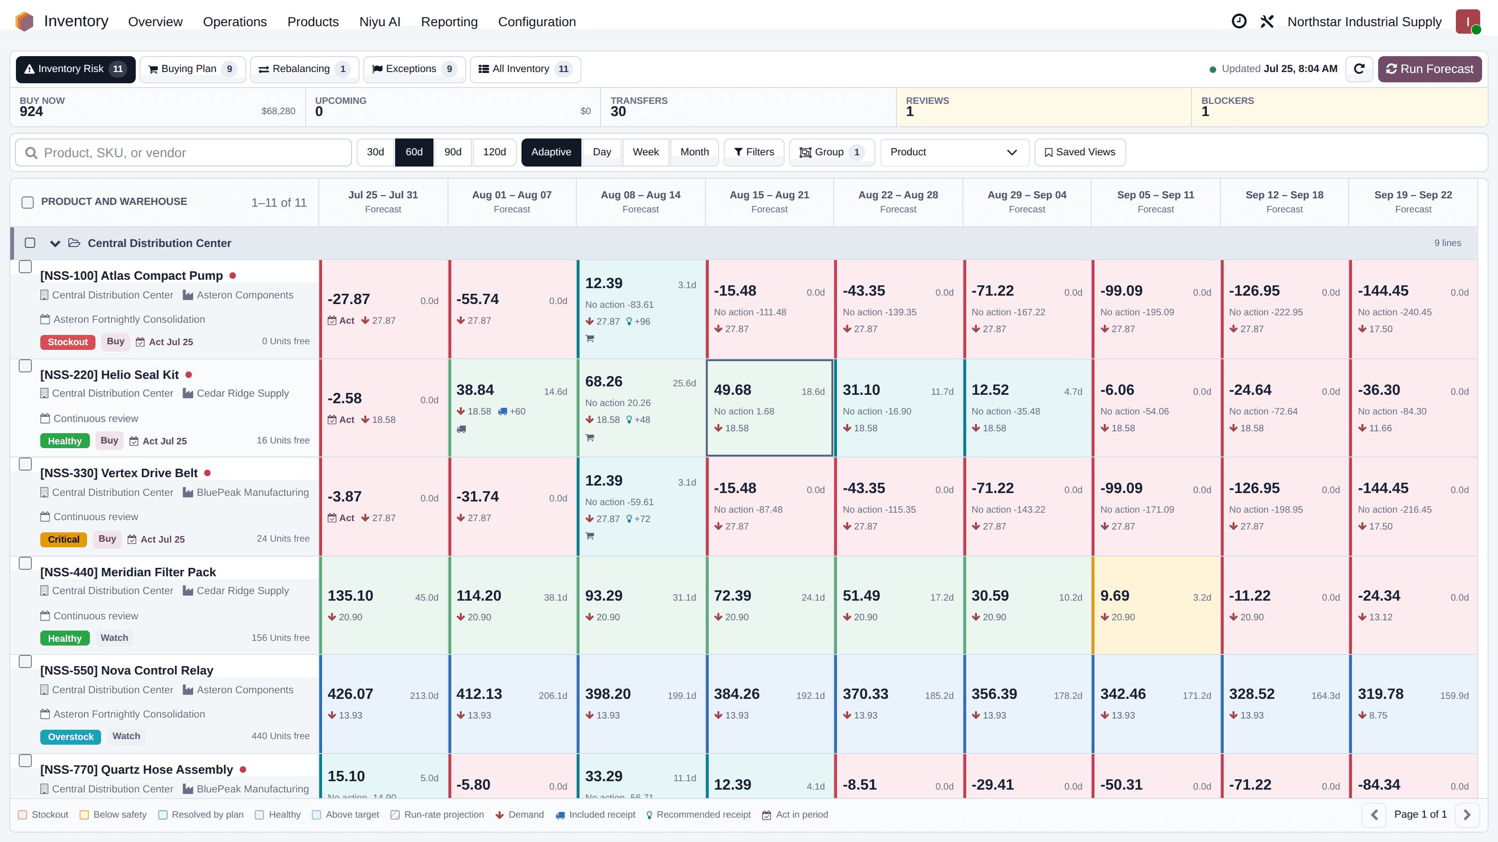Open the Saved Views dropdown

point(1080,152)
